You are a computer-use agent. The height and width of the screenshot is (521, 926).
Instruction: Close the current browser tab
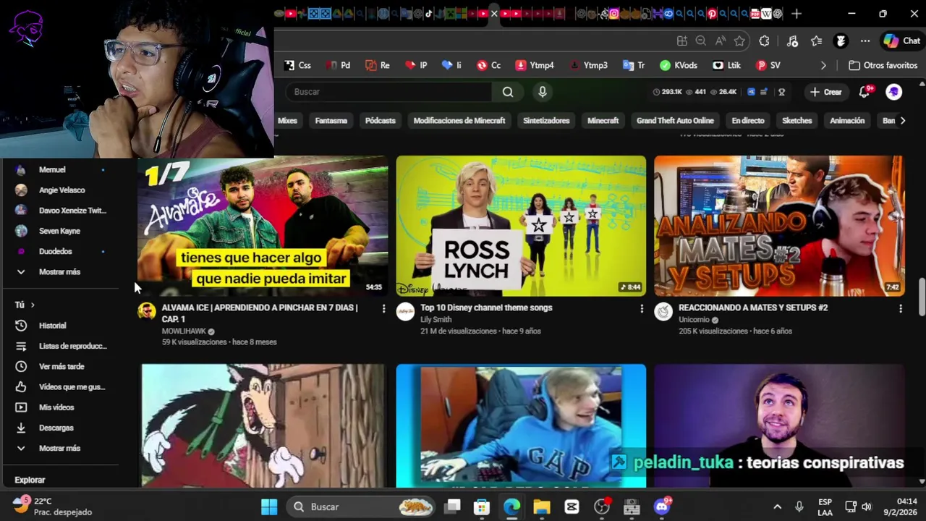point(494,14)
